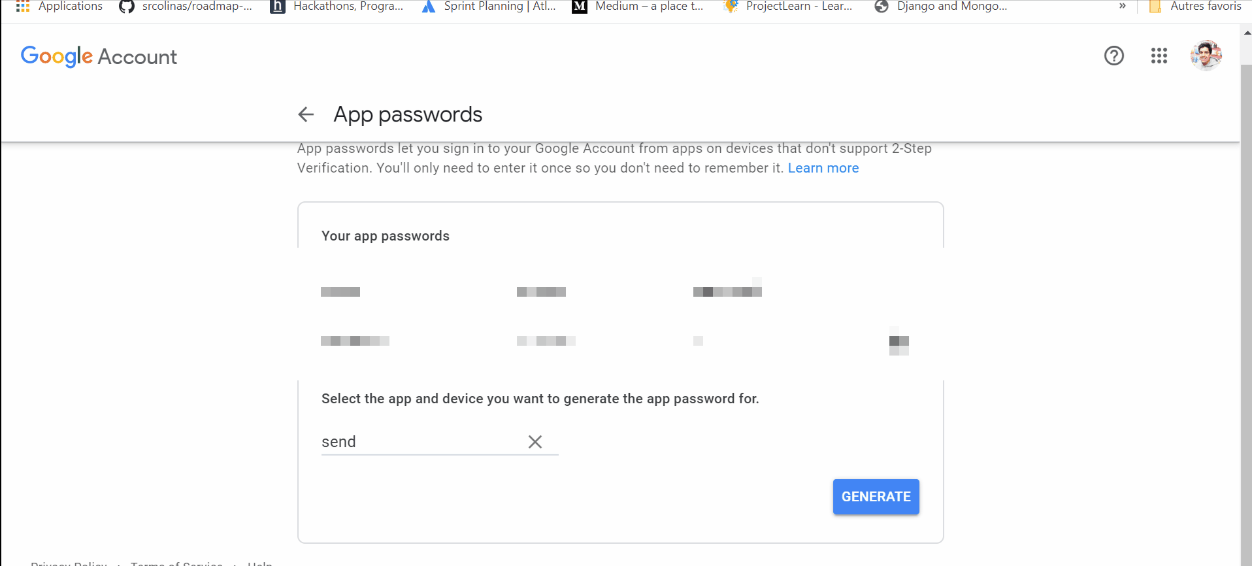Open the account profile picture menu

coord(1206,56)
